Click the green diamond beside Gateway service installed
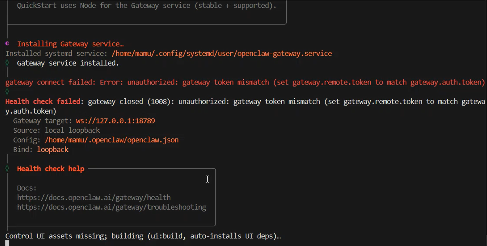 [7, 63]
